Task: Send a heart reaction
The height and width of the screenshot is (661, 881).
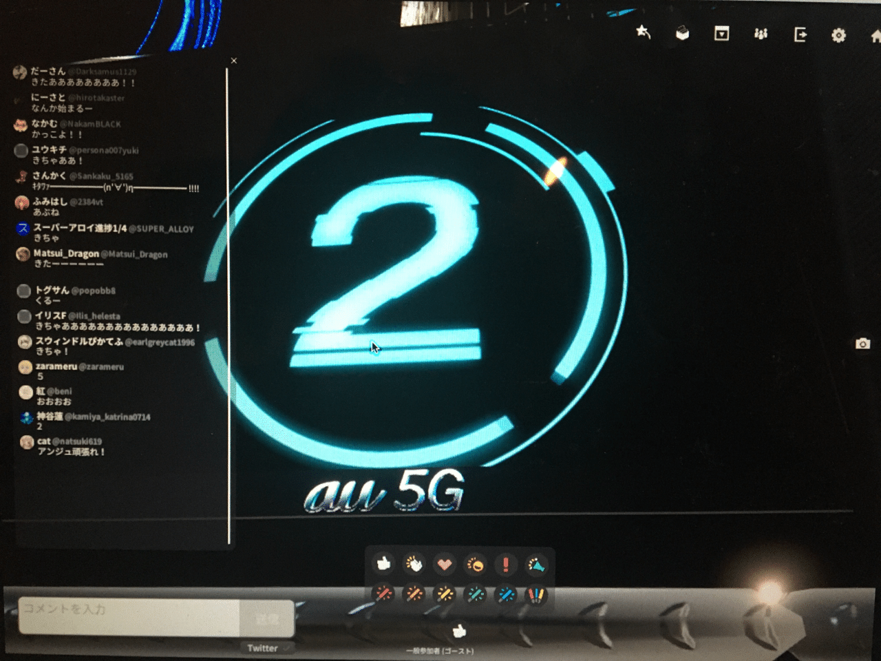Action: click(x=445, y=565)
